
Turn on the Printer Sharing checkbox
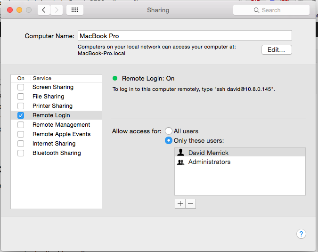[21, 106]
